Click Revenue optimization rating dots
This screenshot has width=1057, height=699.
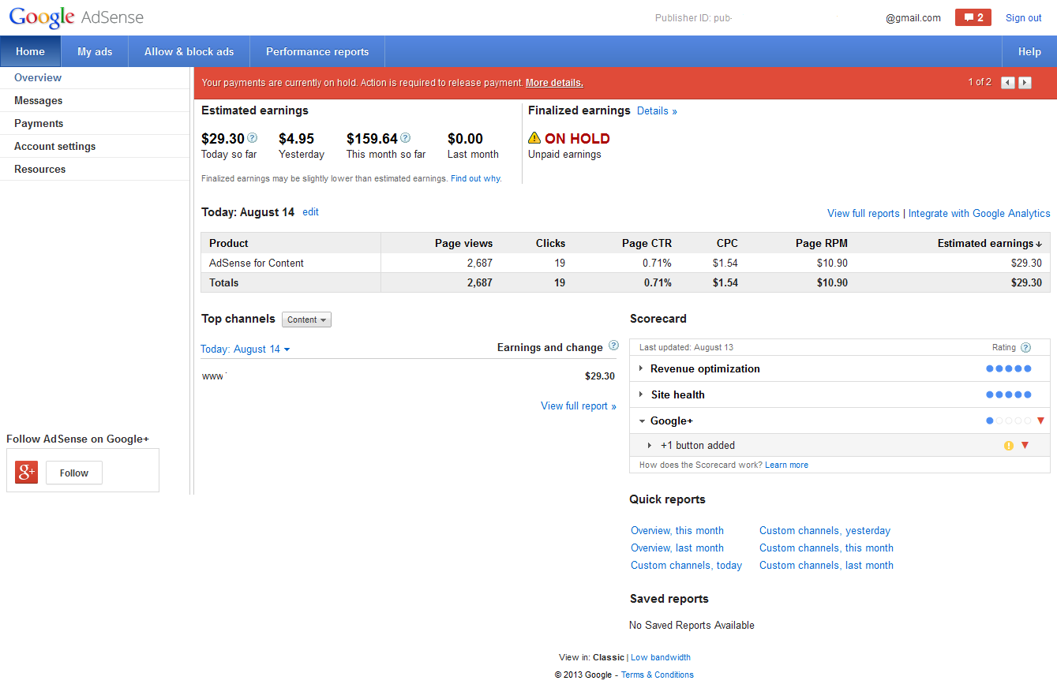(x=1009, y=368)
